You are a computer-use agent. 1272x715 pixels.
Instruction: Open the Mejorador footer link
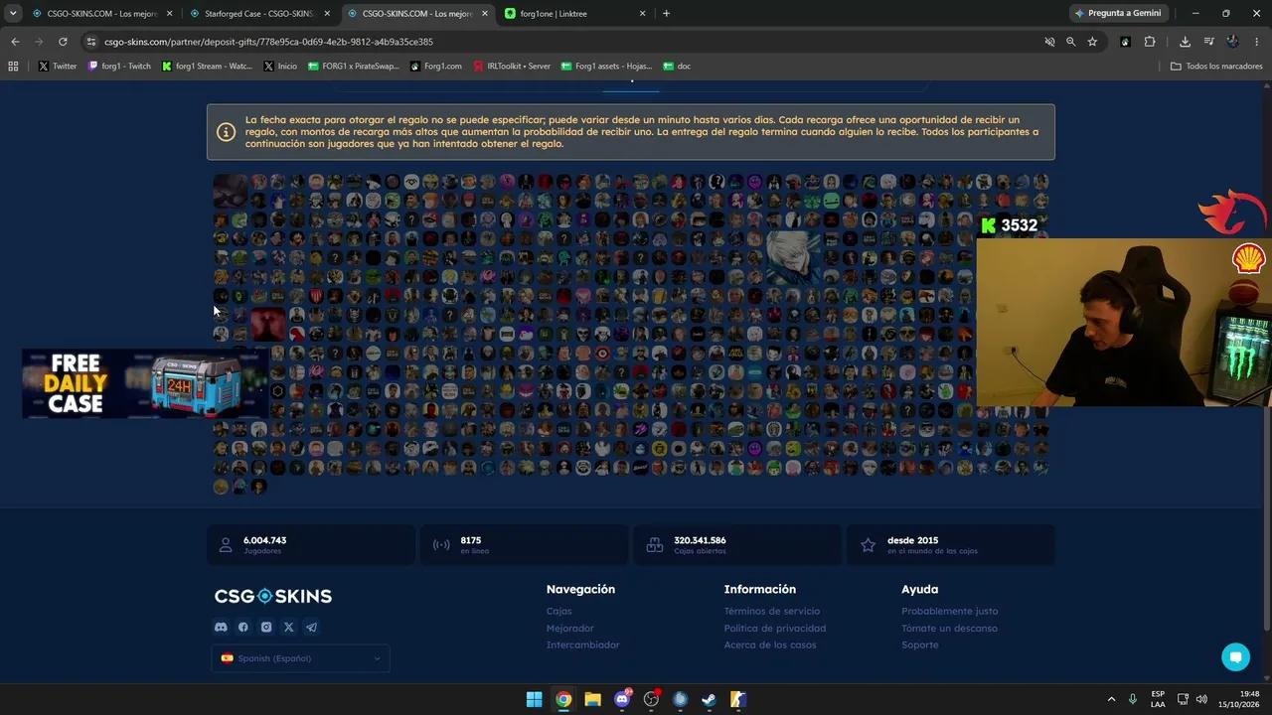tap(569, 628)
